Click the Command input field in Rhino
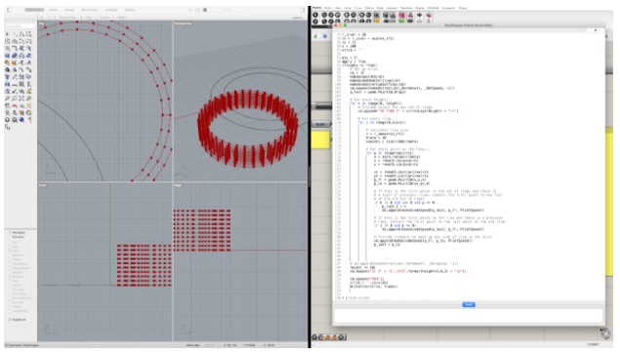This screenshot has width=620, height=353. (20, 26)
